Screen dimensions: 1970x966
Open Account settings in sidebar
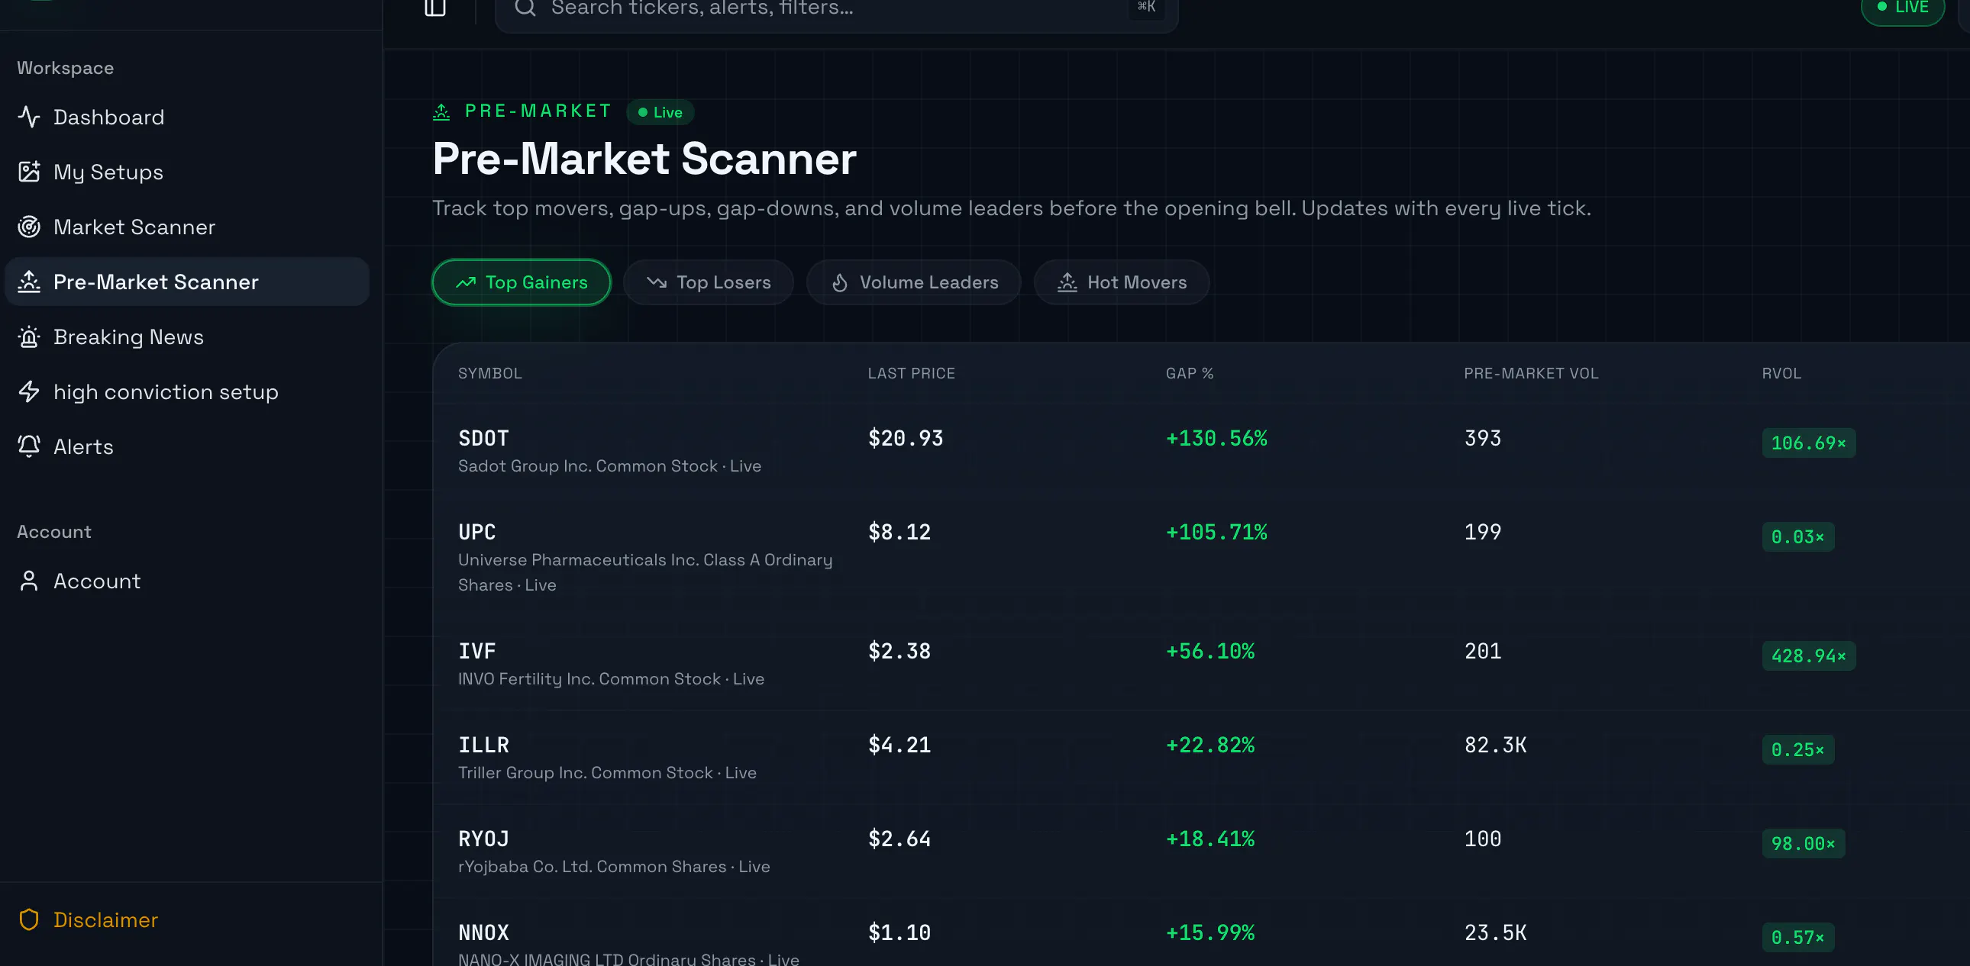point(186,581)
